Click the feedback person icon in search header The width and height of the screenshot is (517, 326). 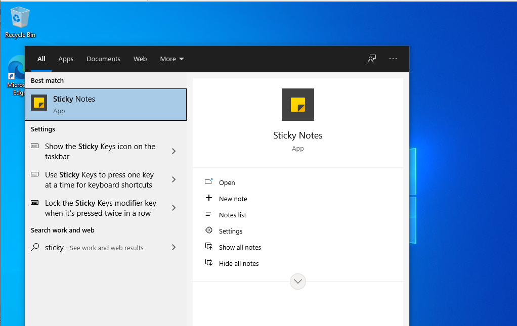click(372, 59)
